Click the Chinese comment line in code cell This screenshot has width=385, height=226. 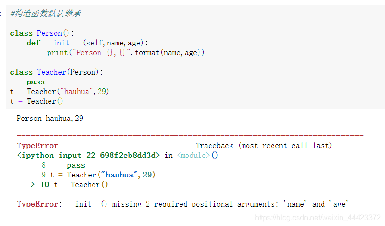click(x=45, y=13)
